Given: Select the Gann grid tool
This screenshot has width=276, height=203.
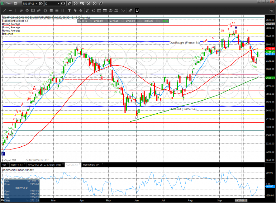Looking at the screenshot, I should click(99, 11).
